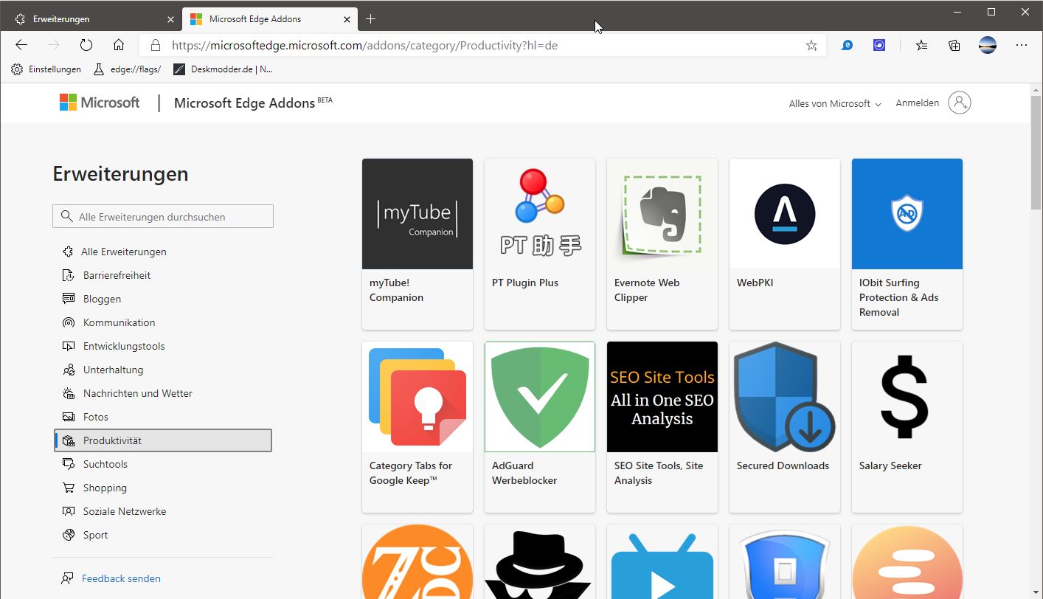This screenshot has width=1043, height=599.
Task: Click the second blue extension icon in the toolbar
Action: point(879,45)
